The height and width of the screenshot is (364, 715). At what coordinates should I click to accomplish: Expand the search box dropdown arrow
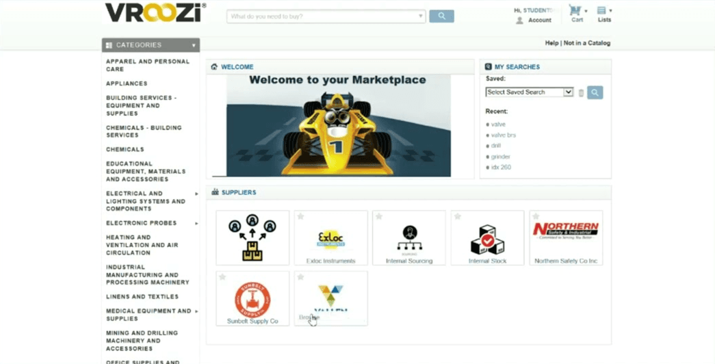coord(420,16)
